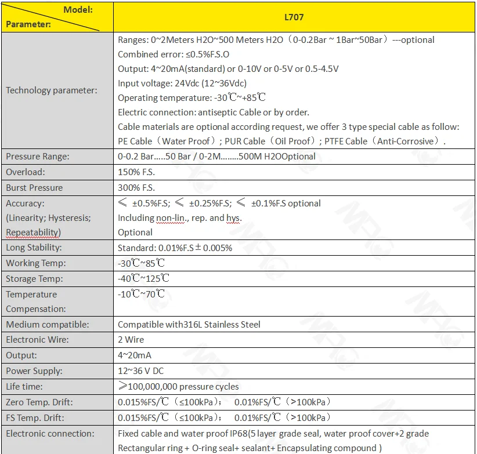This screenshot has width=477, height=454.
Task: Click 'Electric connection: antiseptic Cable' line
Action: (213, 112)
